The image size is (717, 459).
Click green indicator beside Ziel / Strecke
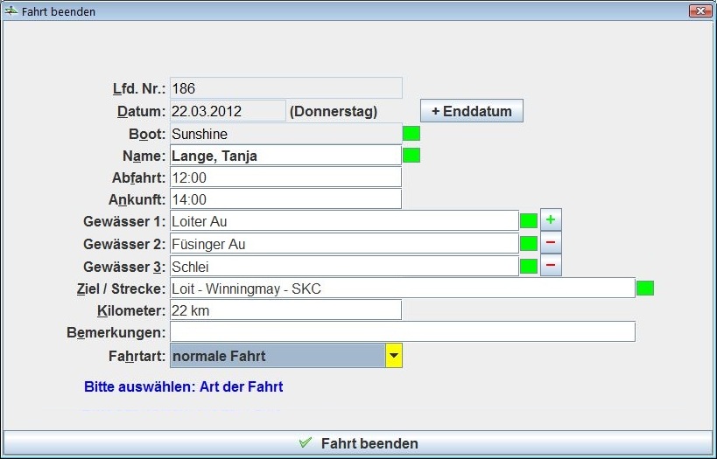coord(645,288)
